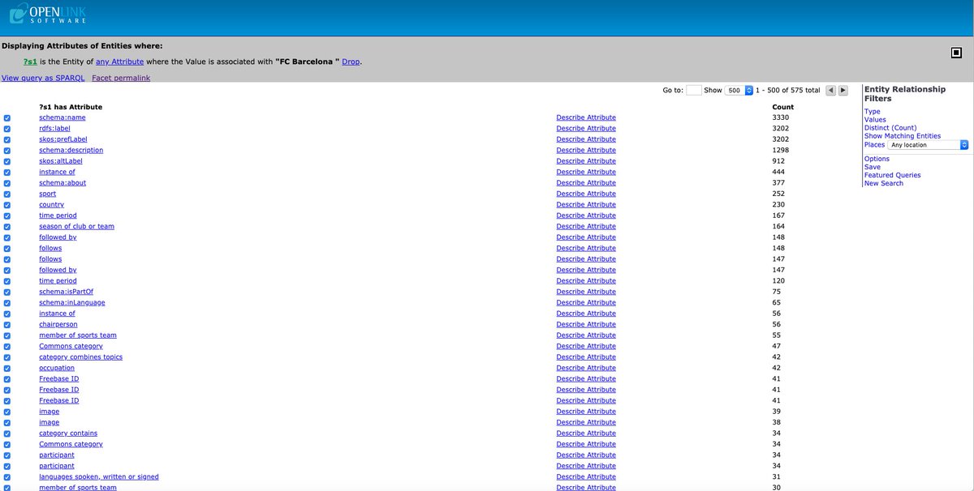The height and width of the screenshot is (491, 974).
Task: Open the schema:about attribute link
Action: (62, 183)
